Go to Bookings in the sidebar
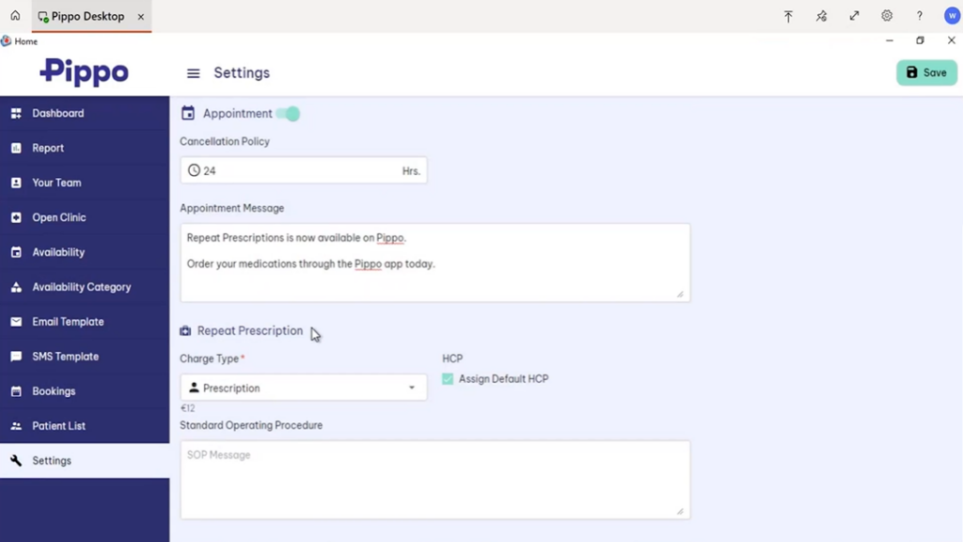Image resolution: width=963 pixels, height=542 pixels. pyautogui.click(x=54, y=391)
